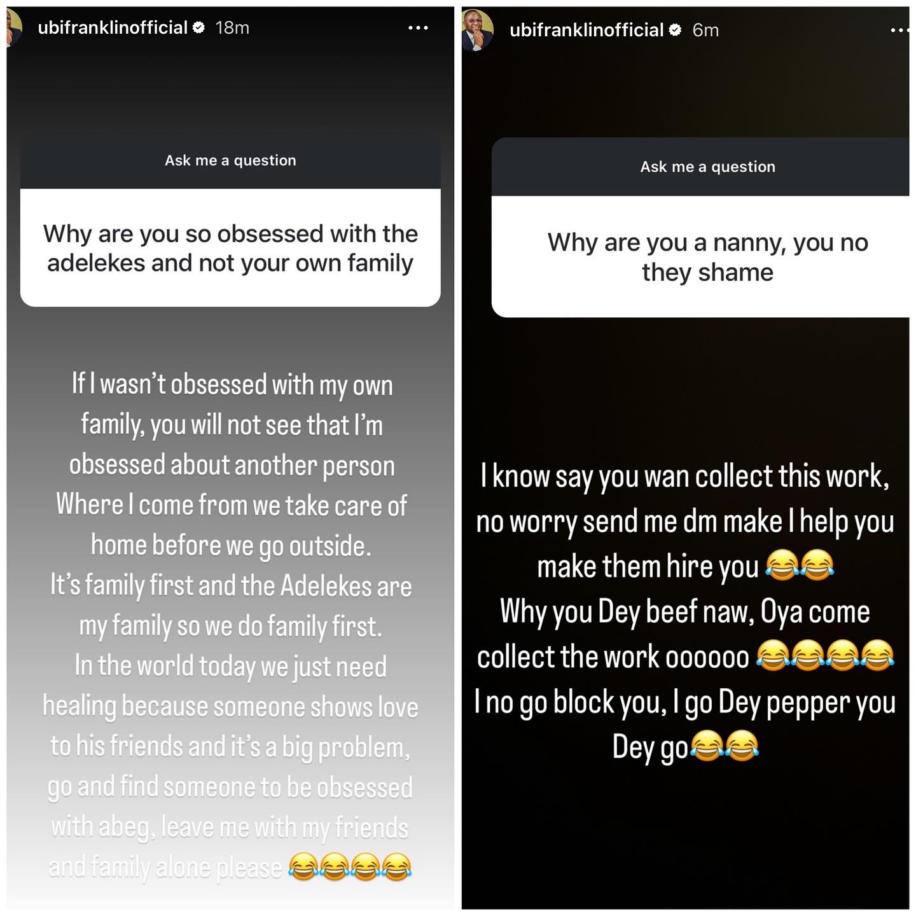Tap the 6m timestamp on the right story
916x916 pixels.
pos(705,30)
